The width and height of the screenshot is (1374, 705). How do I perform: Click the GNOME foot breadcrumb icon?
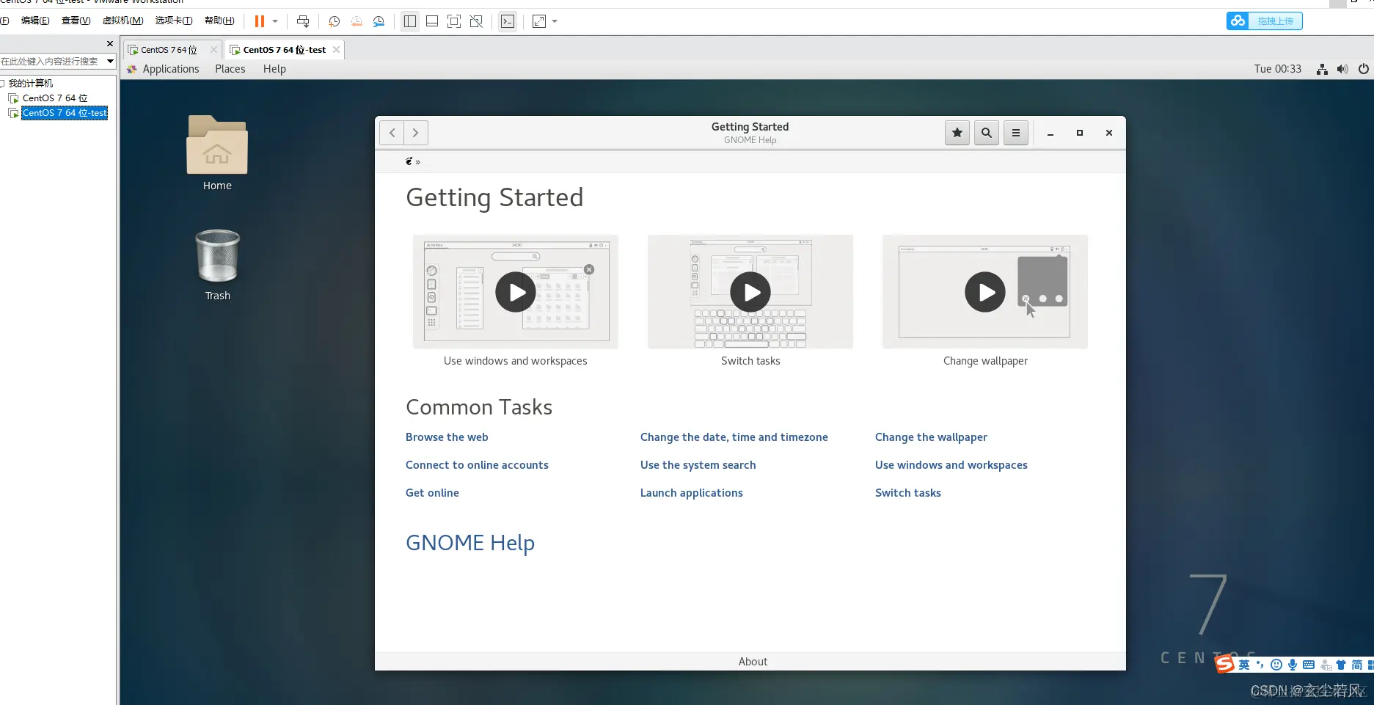click(409, 161)
